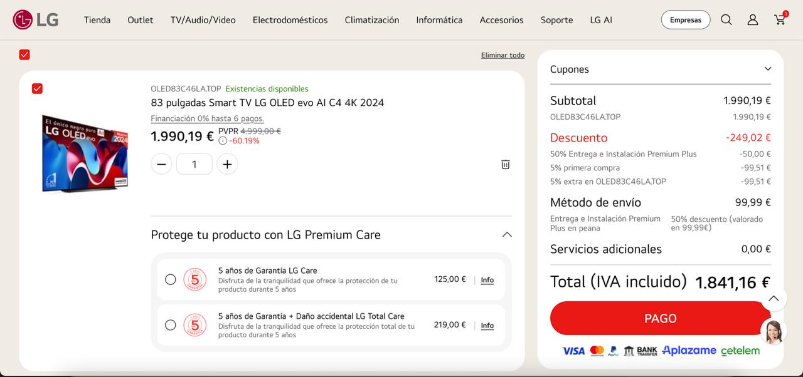Viewport: 803px width, 377px height.
Task: Open the chat assistant avatar
Action: [x=774, y=331]
